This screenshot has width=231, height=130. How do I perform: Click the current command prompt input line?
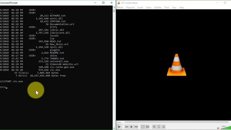click(x=4, y=87)
